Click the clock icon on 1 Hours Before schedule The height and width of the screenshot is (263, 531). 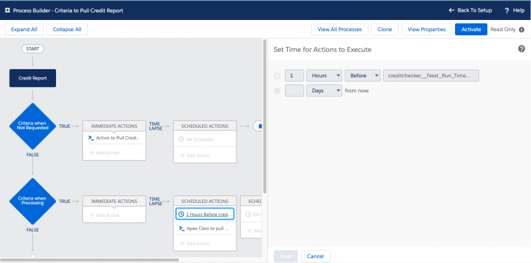[x=181, y=214]
